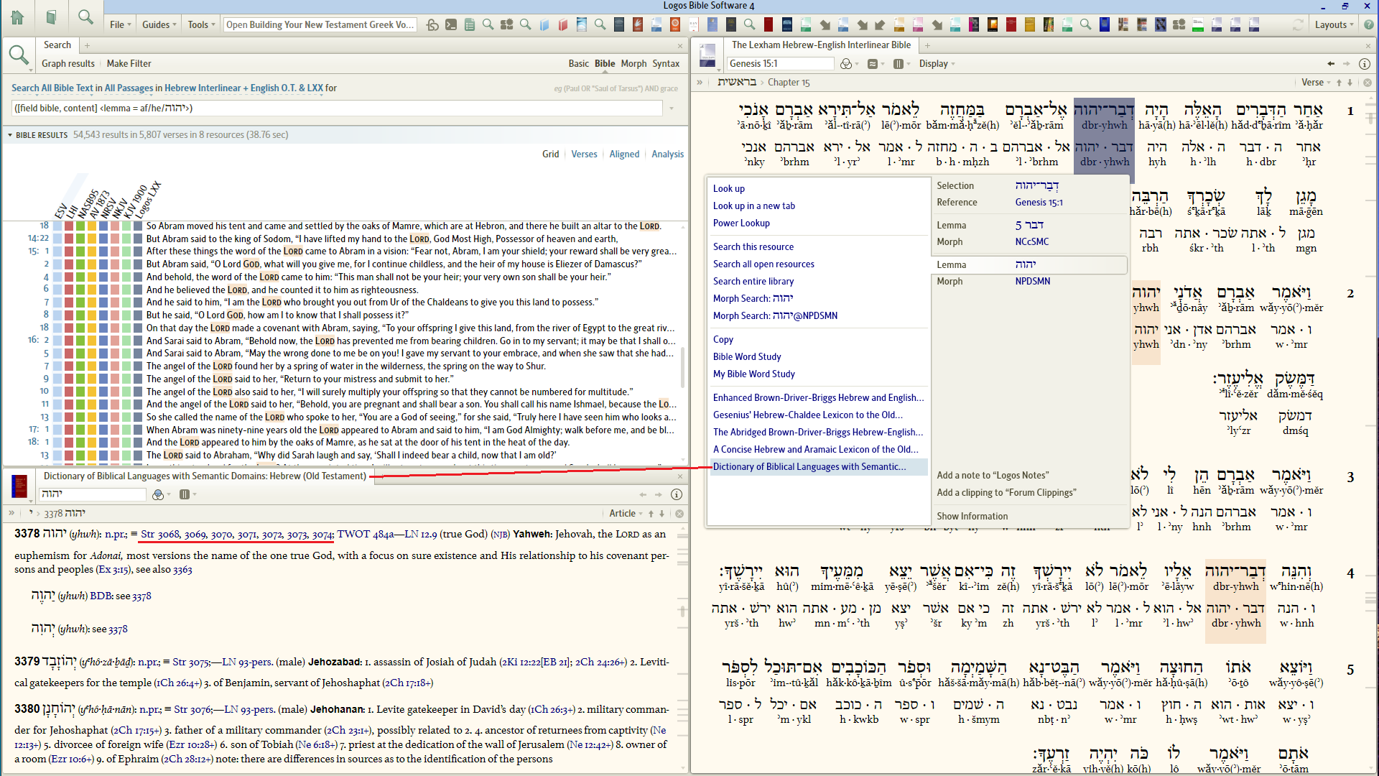This screenshot has height=776, width=1379.
Task: Open the Layouts dropdown
Action: click(x=1334, y=24)
